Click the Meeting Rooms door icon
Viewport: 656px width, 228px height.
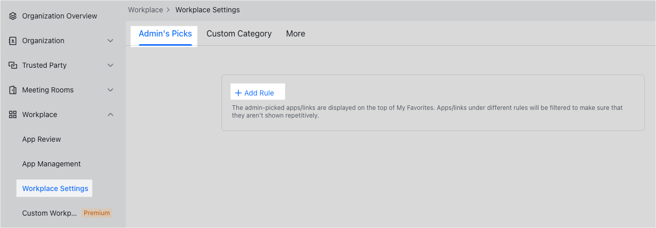[x=13, y=90]
